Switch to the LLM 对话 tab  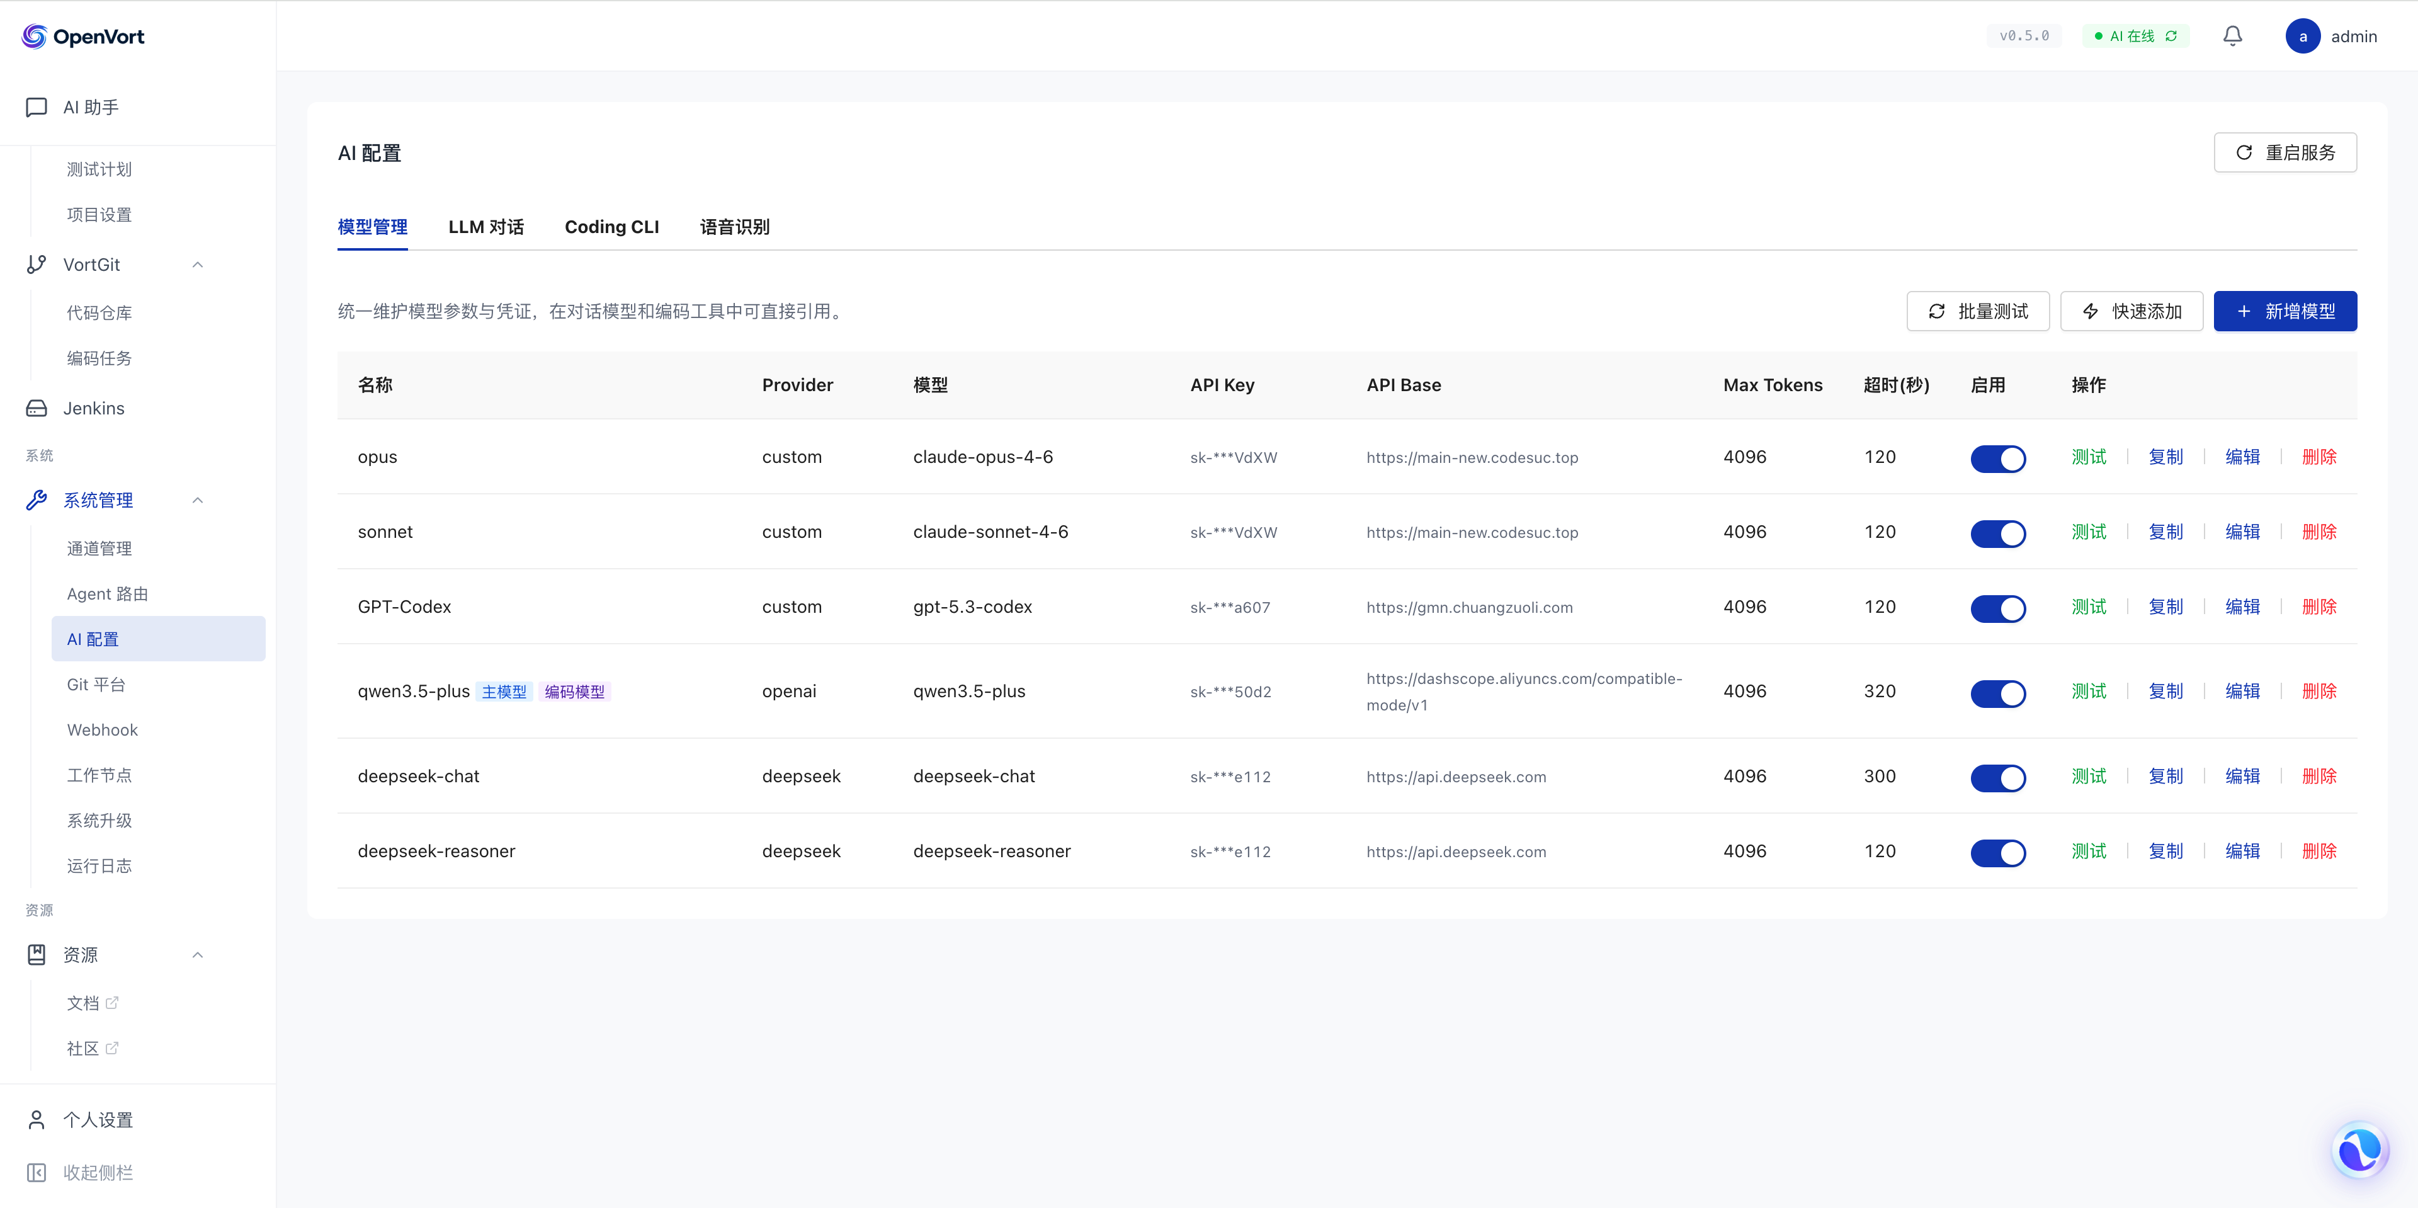tap(486, 227)
